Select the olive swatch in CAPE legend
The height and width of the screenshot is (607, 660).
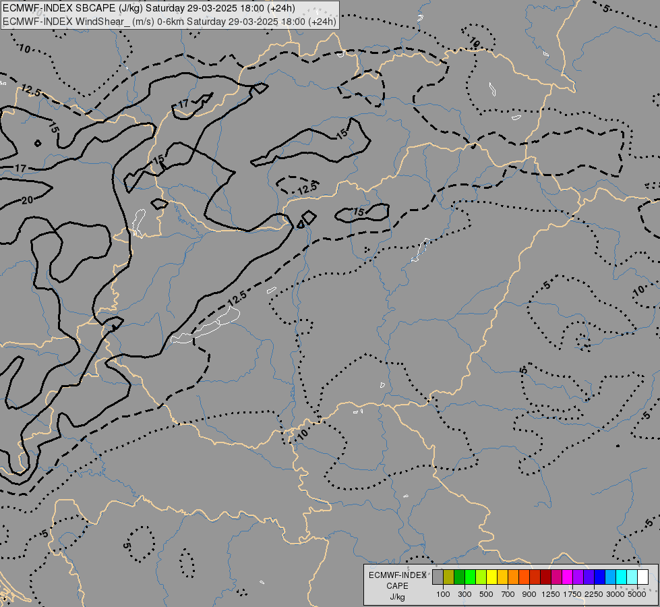449,577
